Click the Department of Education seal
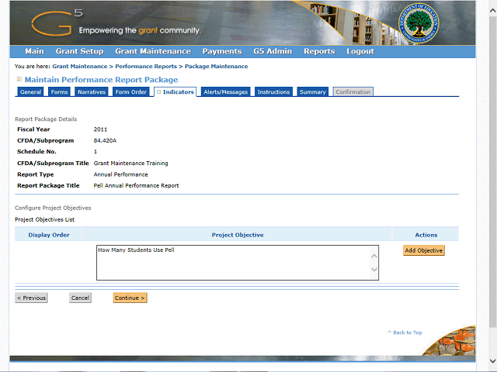497x372 pixels. 419,24
